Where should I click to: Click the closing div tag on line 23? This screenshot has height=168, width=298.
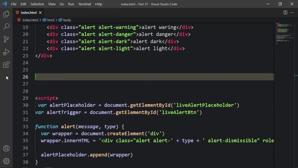[43, 56]
